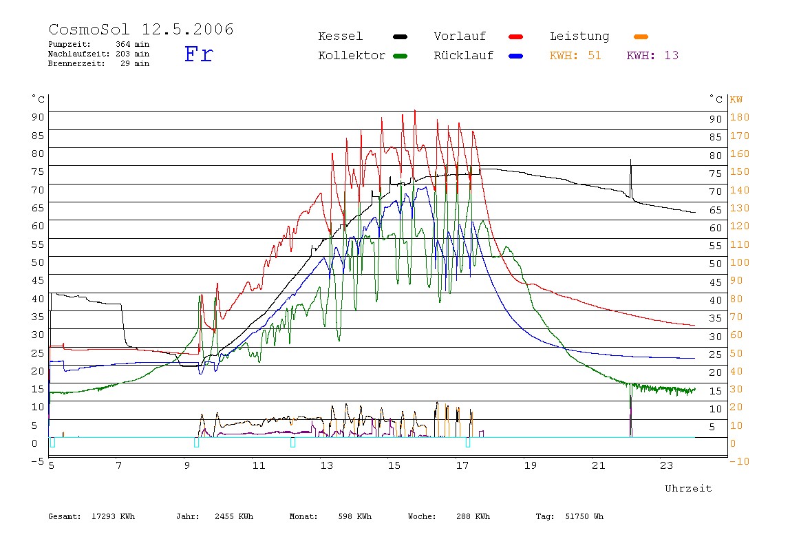Click the 'Brennerzeit:' label

[76, 63]
